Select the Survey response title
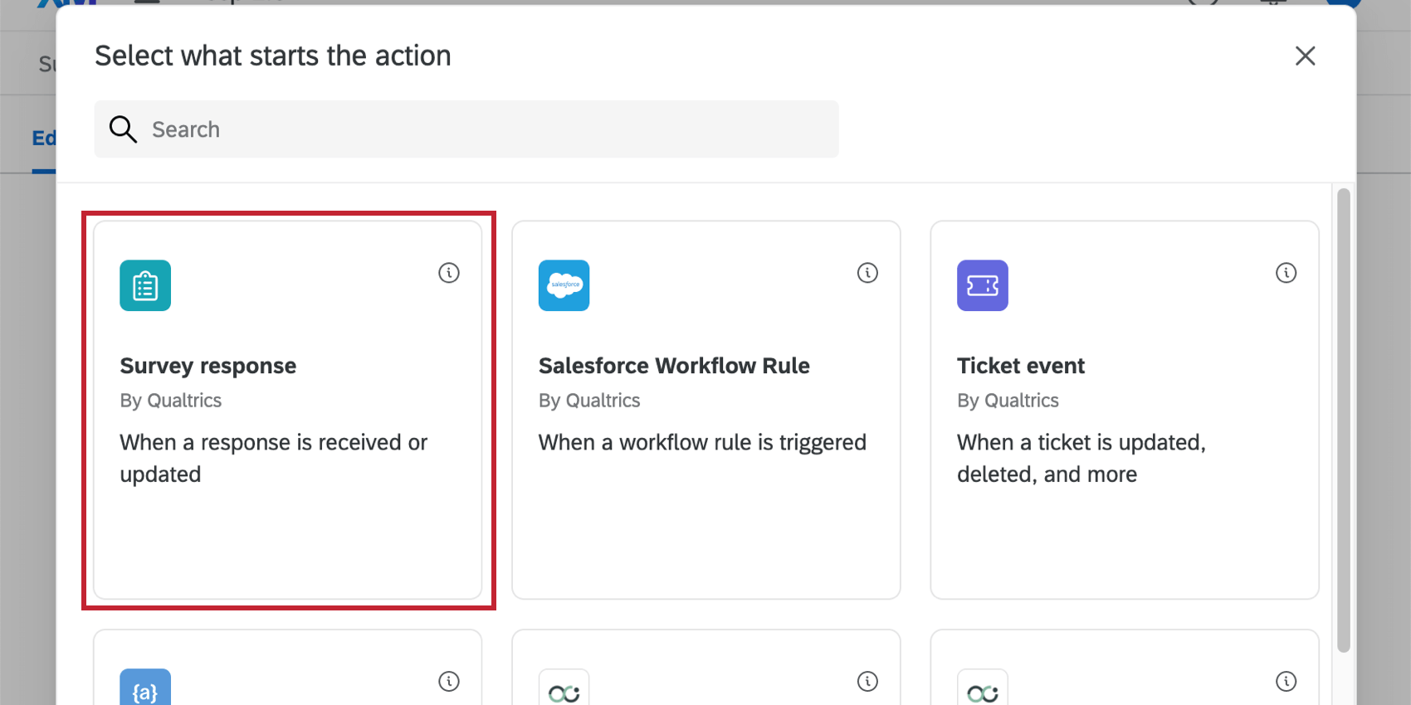Screen dimensions: 1411x705 coord(208,366)
